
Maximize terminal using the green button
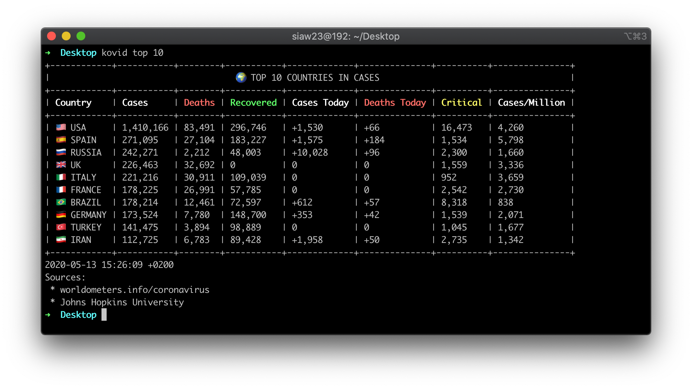81,36
